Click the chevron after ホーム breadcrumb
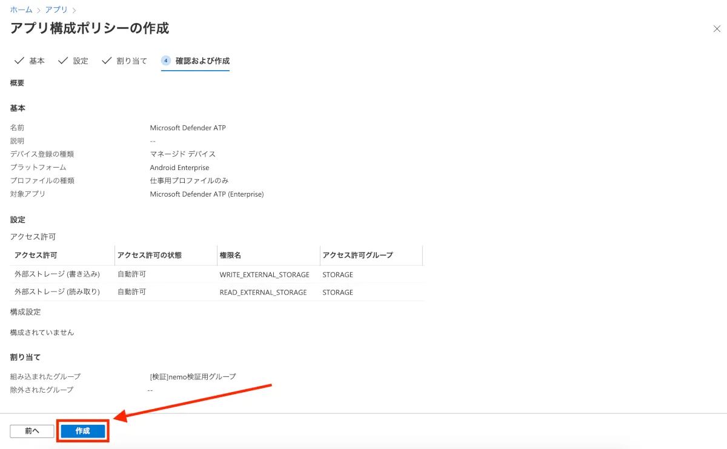727x449 pixels. point(39,10)
